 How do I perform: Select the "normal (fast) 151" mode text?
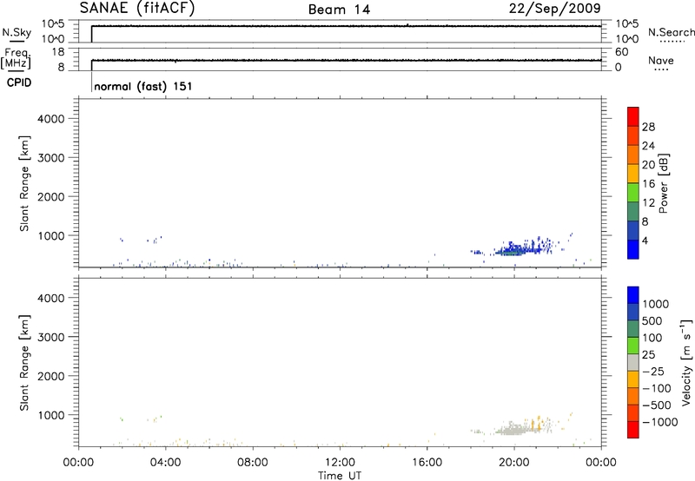(x=143, y=86)
